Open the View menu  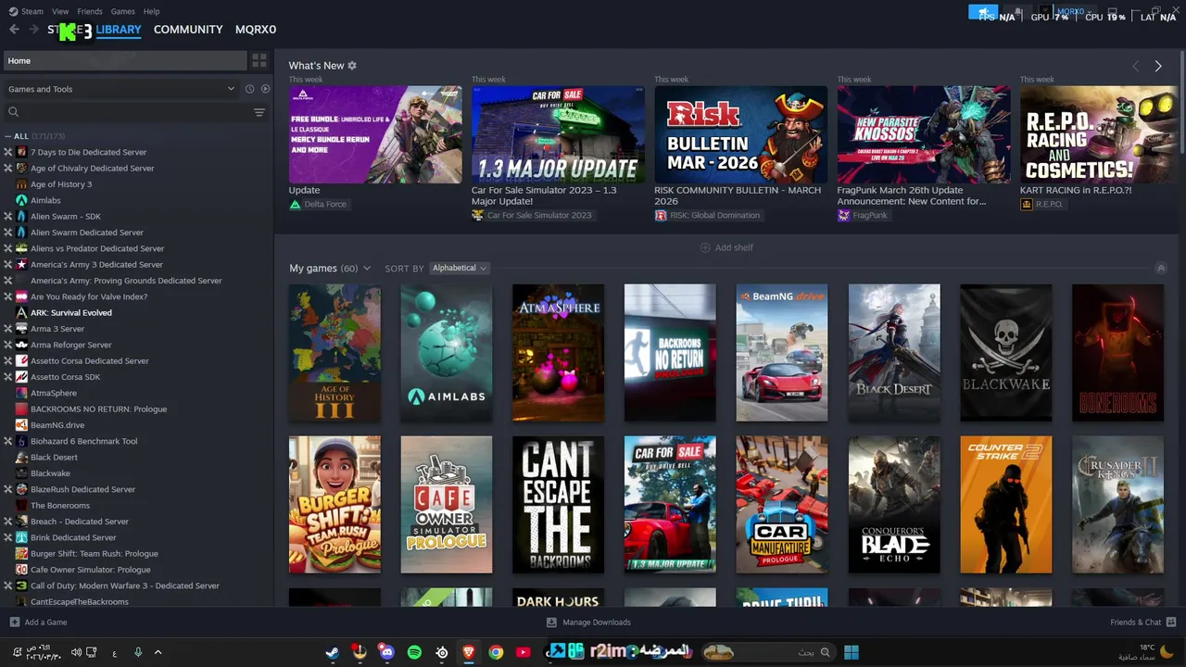click(x=60, y=11)
